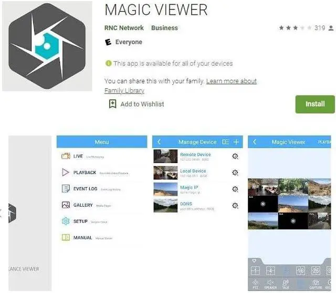Click the Everyone content rating icon
The height and width of the screenshot is (293, 336).
click(x=108, y=42)
